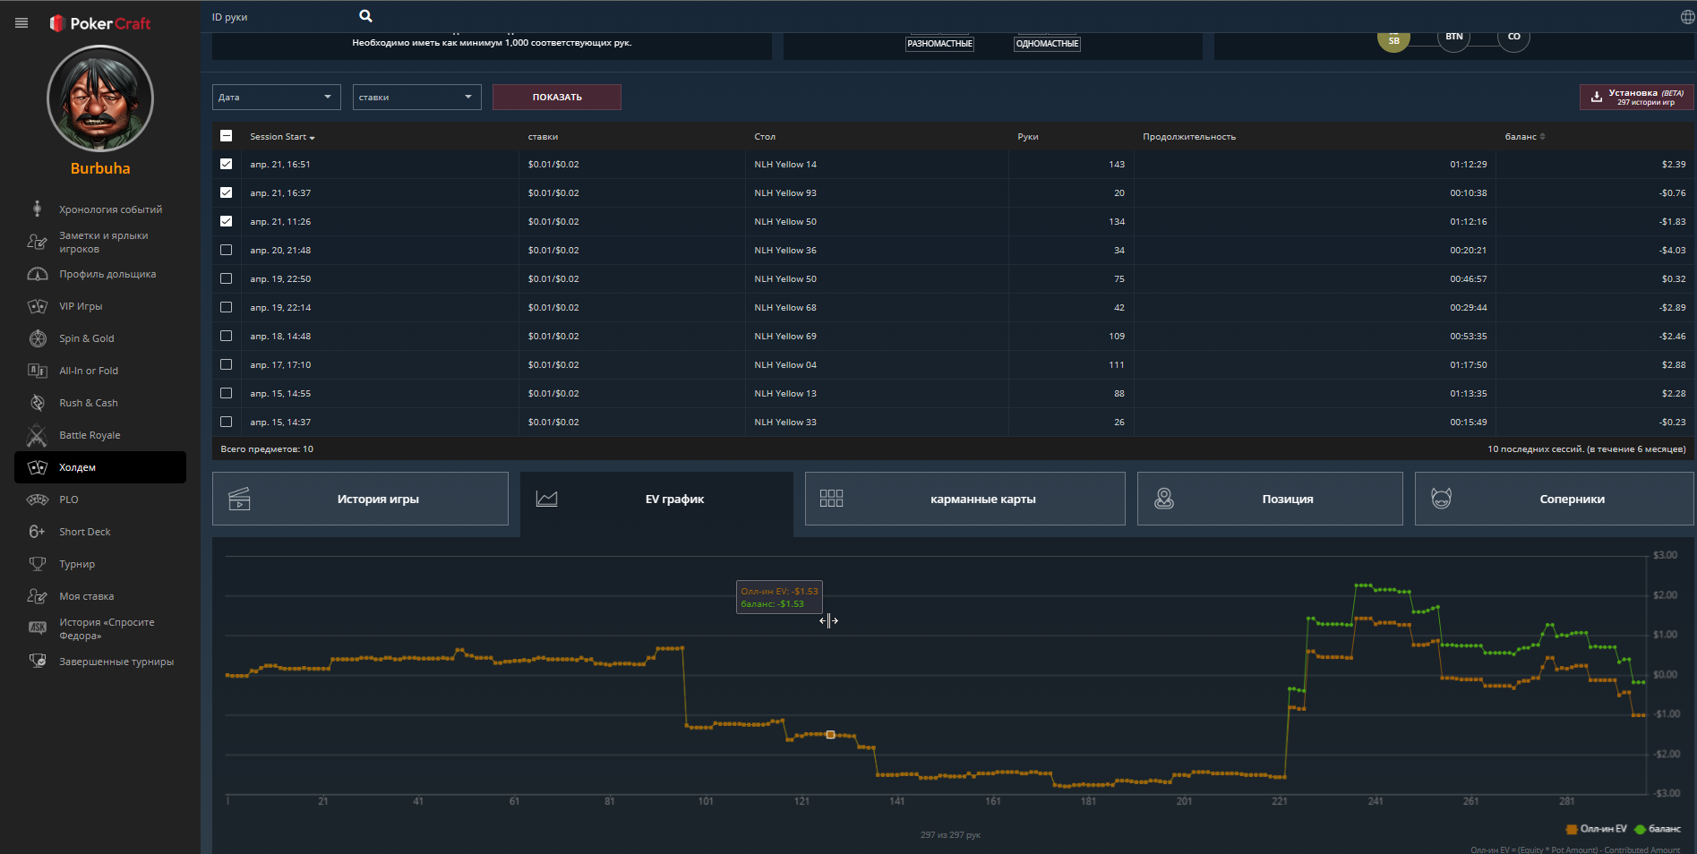Check session апр. 20, 21:48
The height and width of the screenshot is (854, 1697).
pos(226,250)
